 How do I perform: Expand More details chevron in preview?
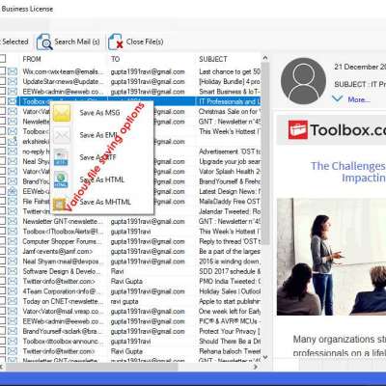coord(337,98)
